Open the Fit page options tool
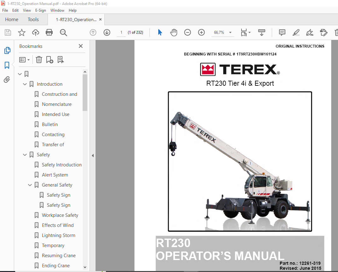Image resolution: width=338 pixels, height=272 pixels. [245, 32]
